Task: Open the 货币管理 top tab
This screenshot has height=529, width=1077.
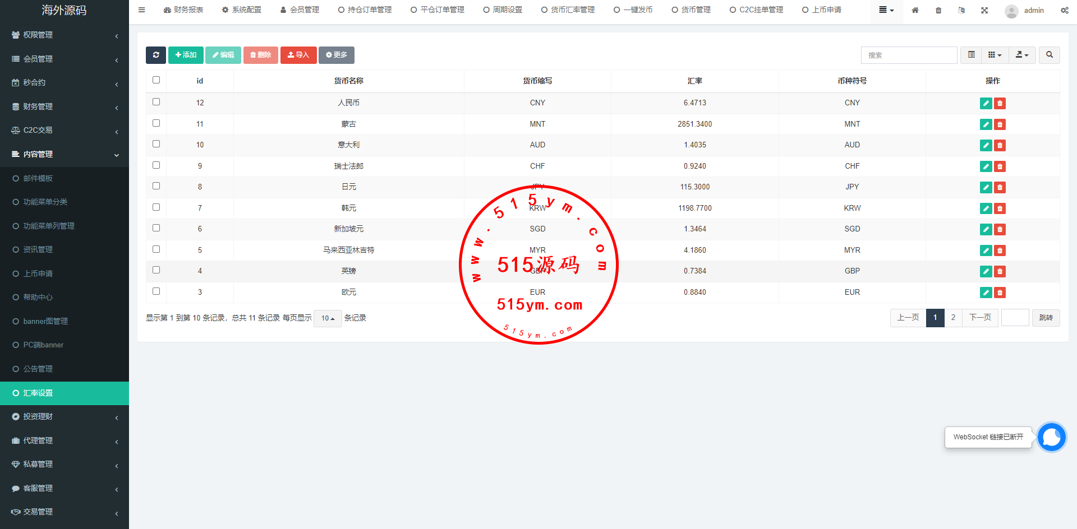Action: click(x=691, y=10)
